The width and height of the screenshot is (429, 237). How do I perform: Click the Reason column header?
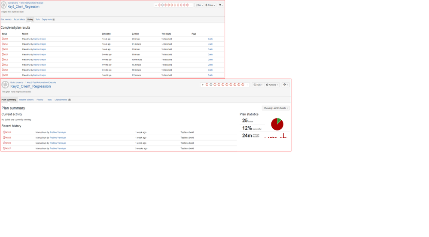coord(25,33)
